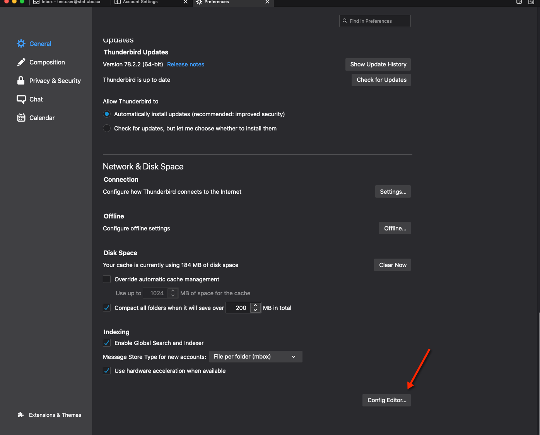Select Automatically install updates radio button

107,114
